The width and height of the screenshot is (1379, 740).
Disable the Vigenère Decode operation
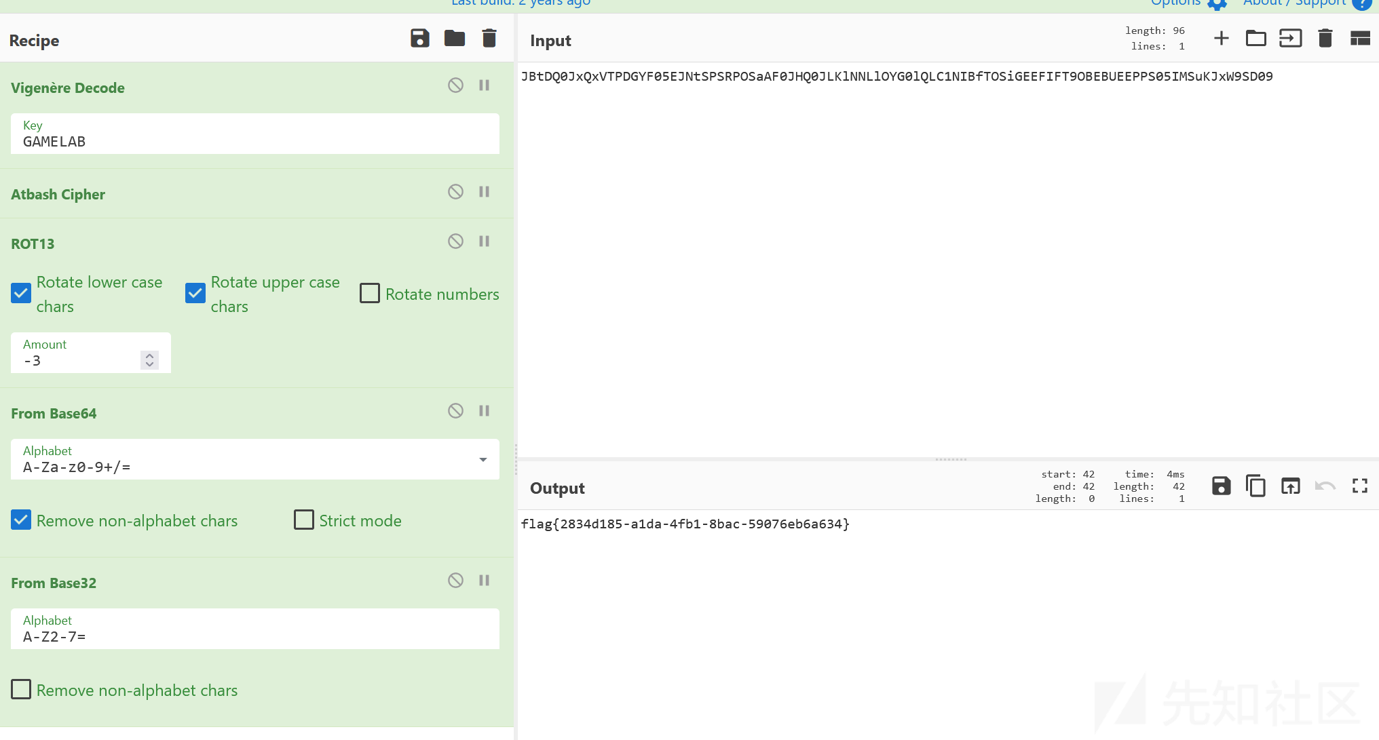455,85
